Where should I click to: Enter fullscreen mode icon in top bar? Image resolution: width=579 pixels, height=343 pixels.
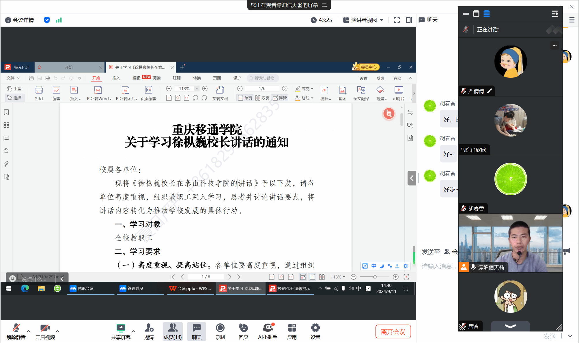pos(397,20)
